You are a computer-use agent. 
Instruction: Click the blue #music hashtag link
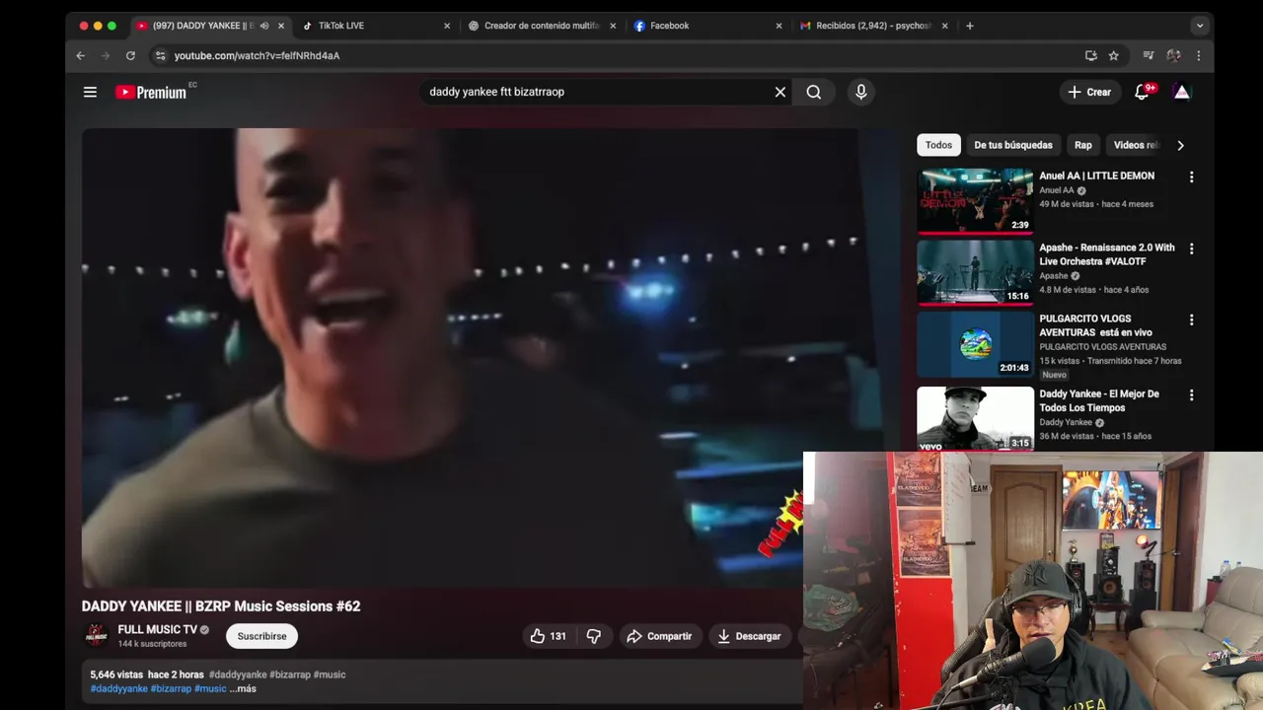coord(210,688)
